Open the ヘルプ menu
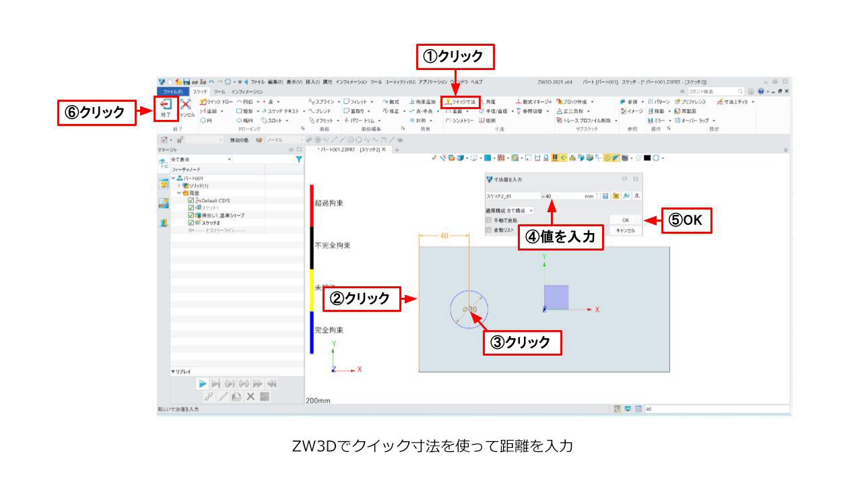 [x=476, y=82]
